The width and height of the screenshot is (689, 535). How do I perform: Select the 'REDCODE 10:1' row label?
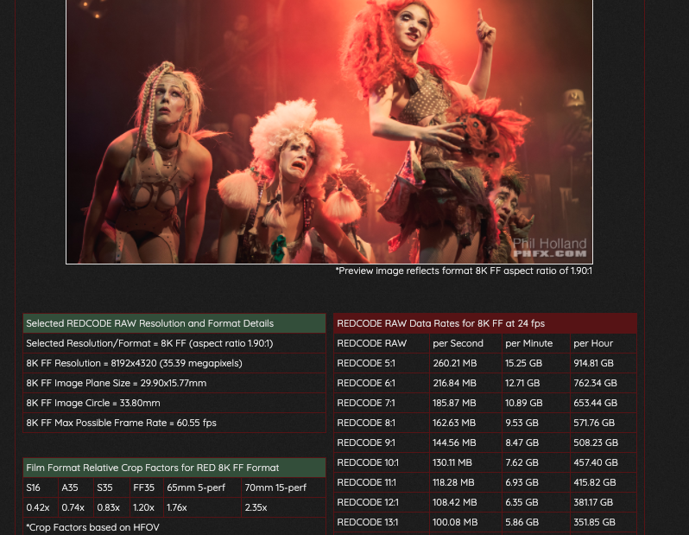tap(382, 463)
